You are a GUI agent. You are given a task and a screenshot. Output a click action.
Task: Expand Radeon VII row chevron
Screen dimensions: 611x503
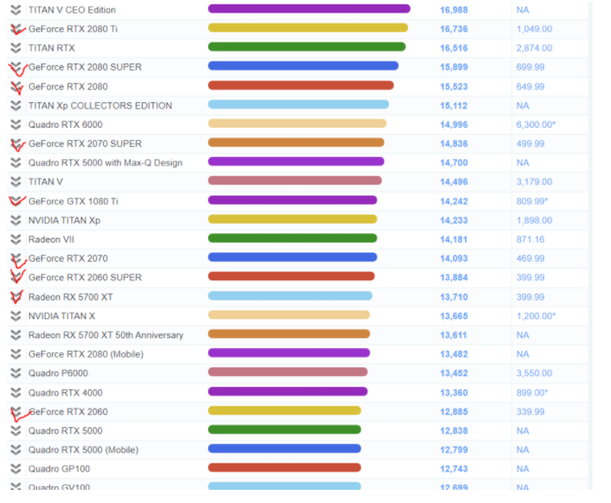(x=16, y=240)
